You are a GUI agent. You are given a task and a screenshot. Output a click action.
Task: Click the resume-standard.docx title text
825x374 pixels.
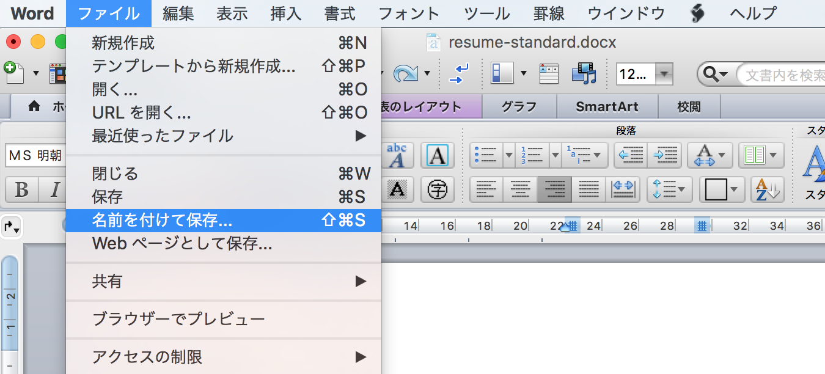532,43
